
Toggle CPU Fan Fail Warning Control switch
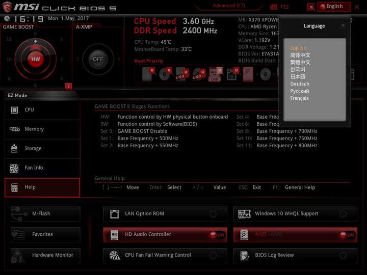(x=213, y=256)
